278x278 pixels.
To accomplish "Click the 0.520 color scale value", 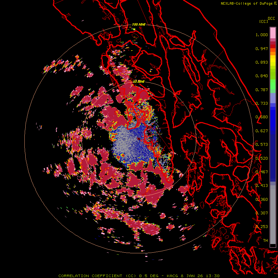I will pyautogui.click(x=262, y=158).
